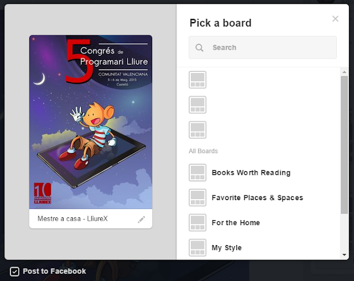The width and height of the screenshot is (354, 281).
Task: Select the third unnamed board thumbnail icon
Action: pyautogui.click(x=197, y=130)
